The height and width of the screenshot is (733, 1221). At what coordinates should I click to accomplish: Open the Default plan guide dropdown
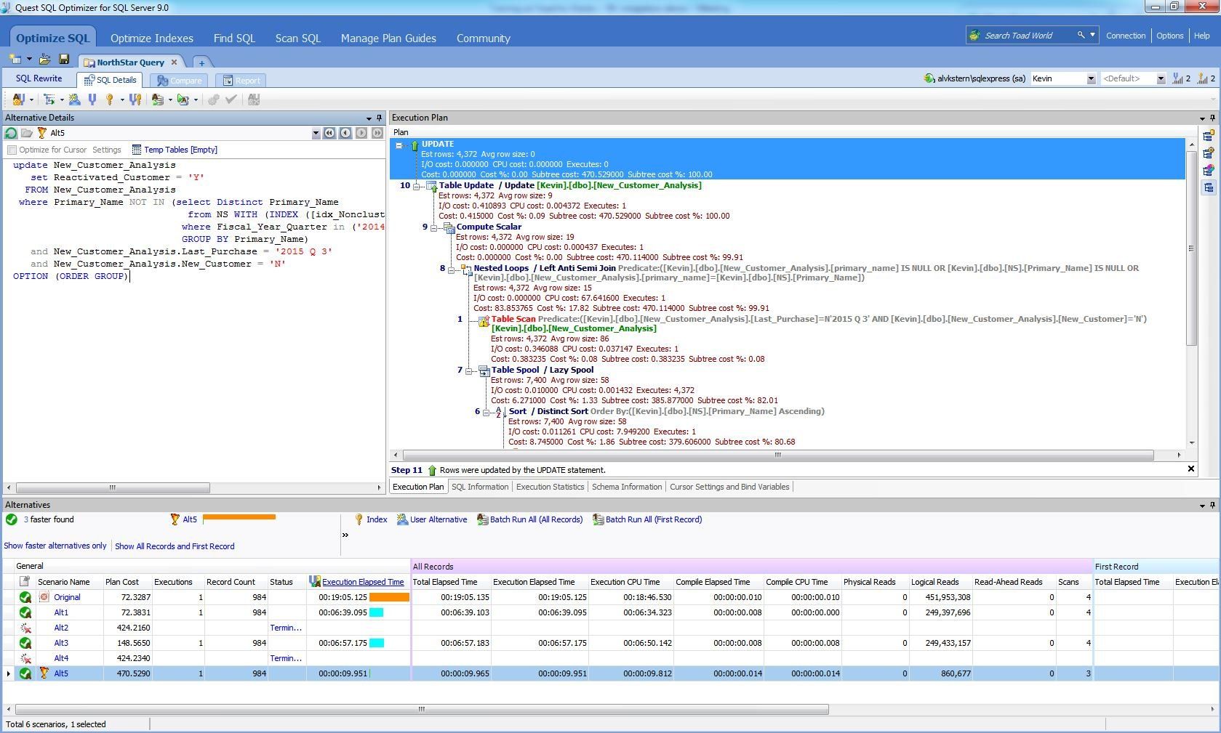[x=1161, y=78]
